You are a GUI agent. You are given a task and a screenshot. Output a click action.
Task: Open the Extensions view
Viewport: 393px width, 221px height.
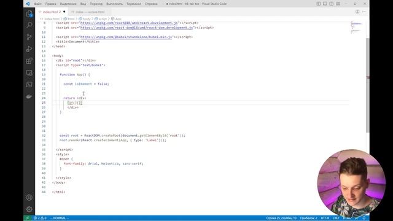tap(29, 61)
